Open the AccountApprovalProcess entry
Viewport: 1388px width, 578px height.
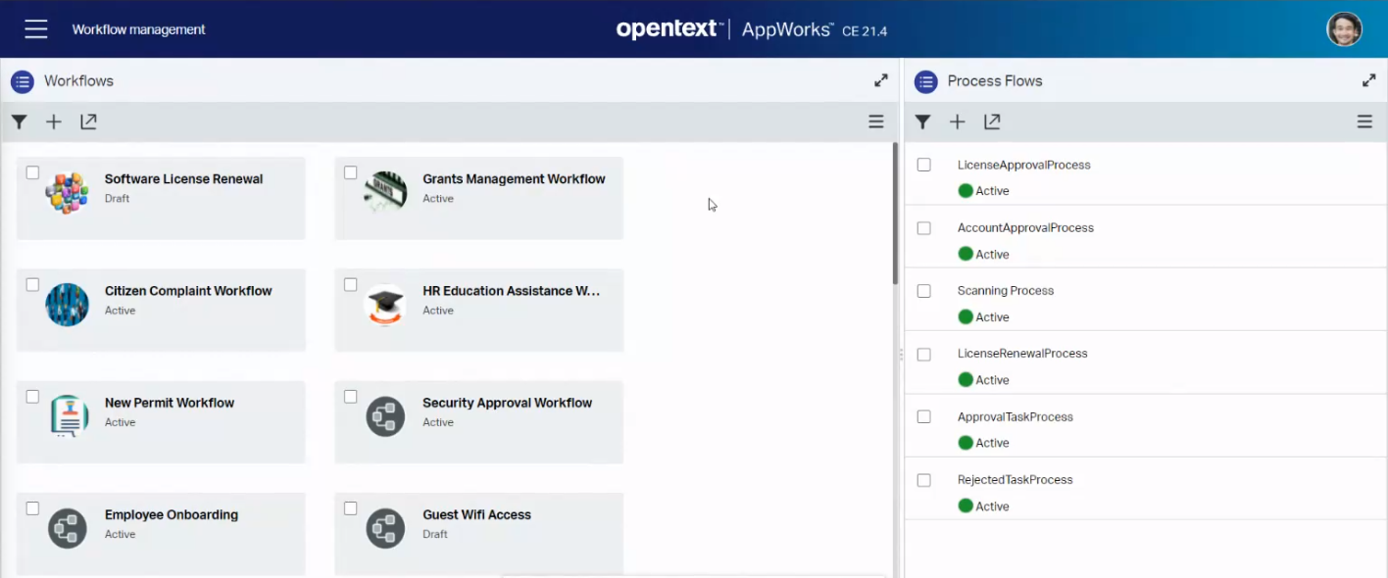(x=1025, y=227)
